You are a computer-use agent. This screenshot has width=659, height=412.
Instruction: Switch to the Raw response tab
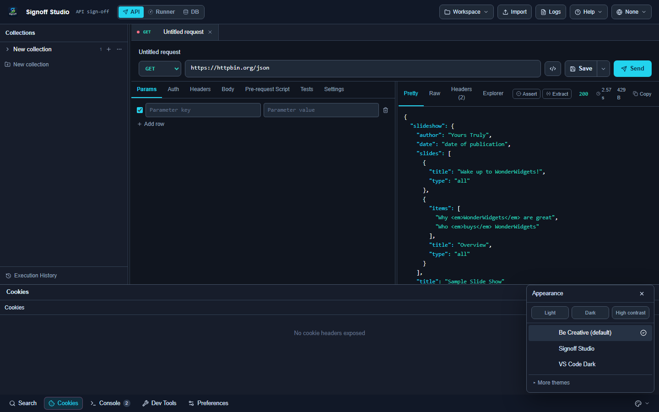pos(435,93)
